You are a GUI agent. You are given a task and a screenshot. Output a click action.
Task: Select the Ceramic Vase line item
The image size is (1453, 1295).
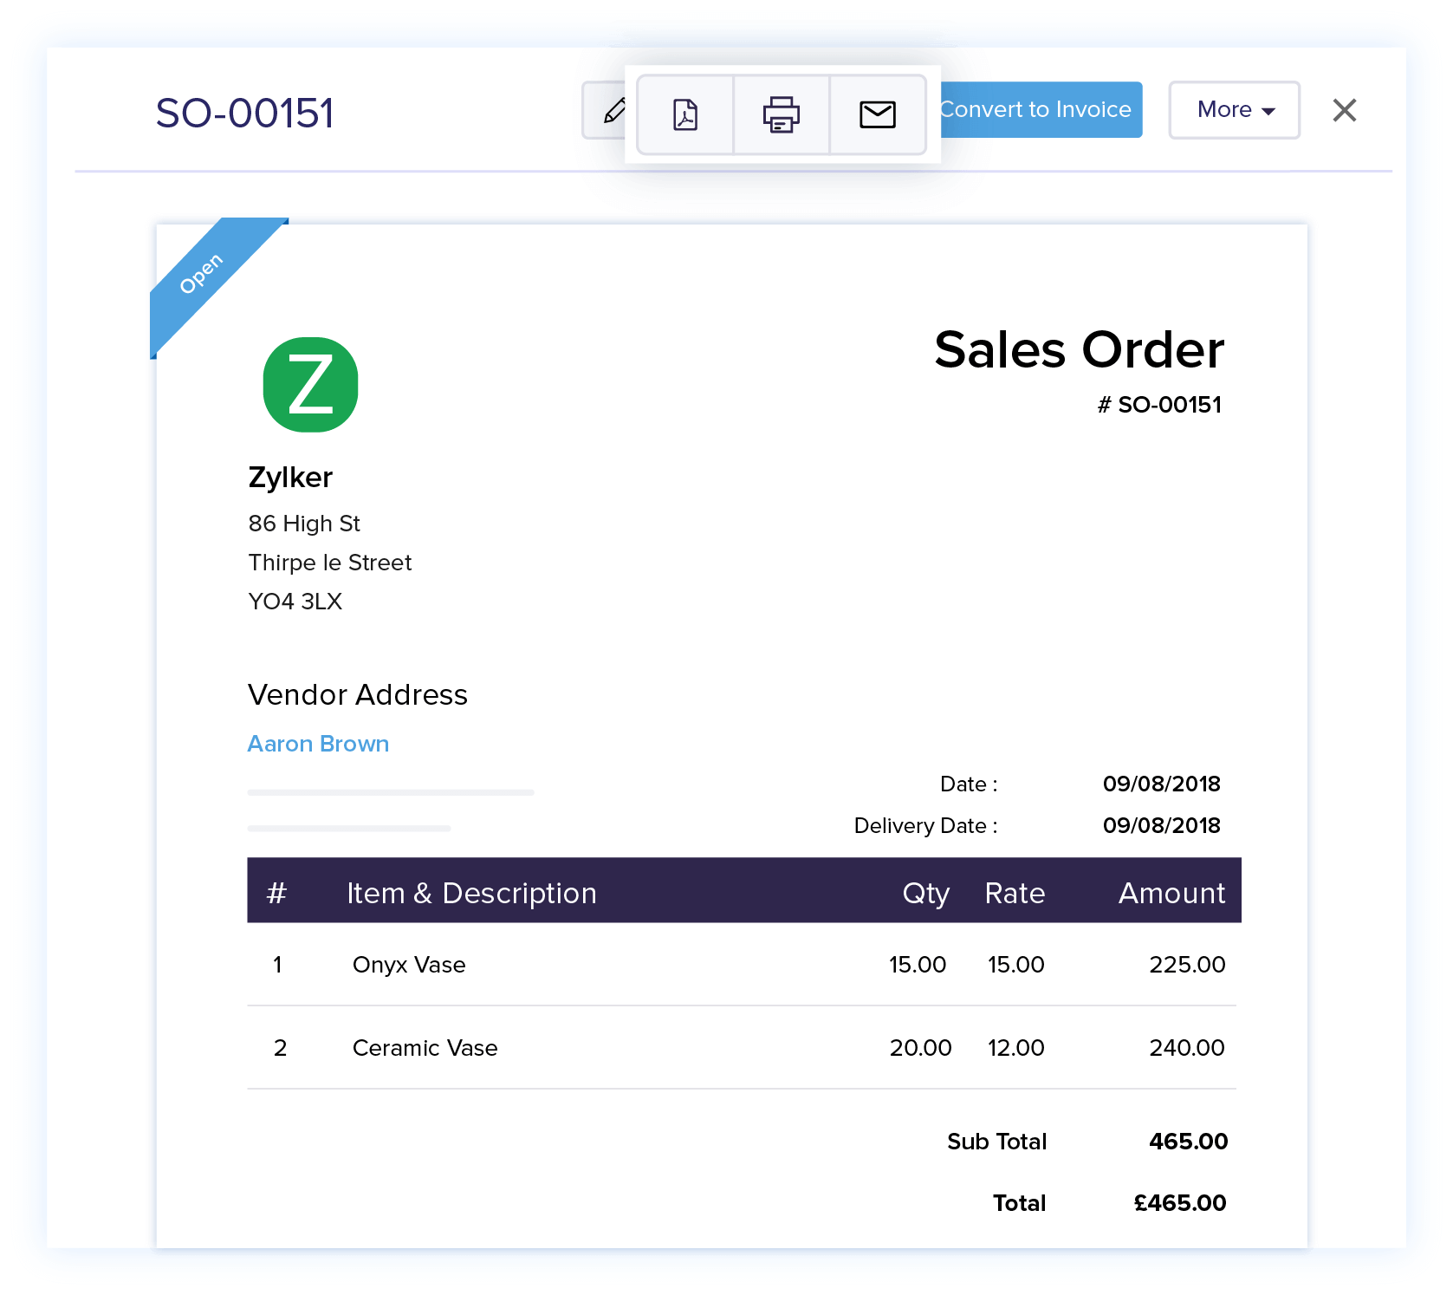(425, 1048)
